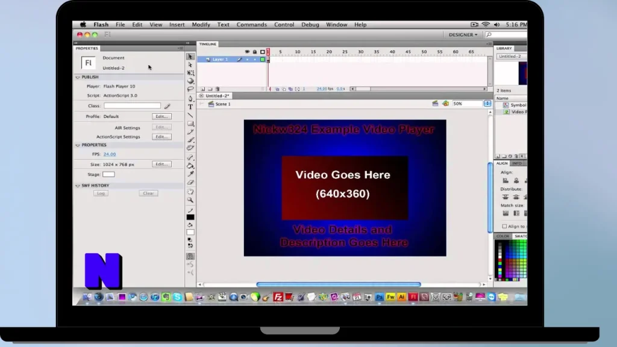Click the Distribute top edge icon
The width and height of the screenshot is (617, 347).
click(x=506, y=197)
